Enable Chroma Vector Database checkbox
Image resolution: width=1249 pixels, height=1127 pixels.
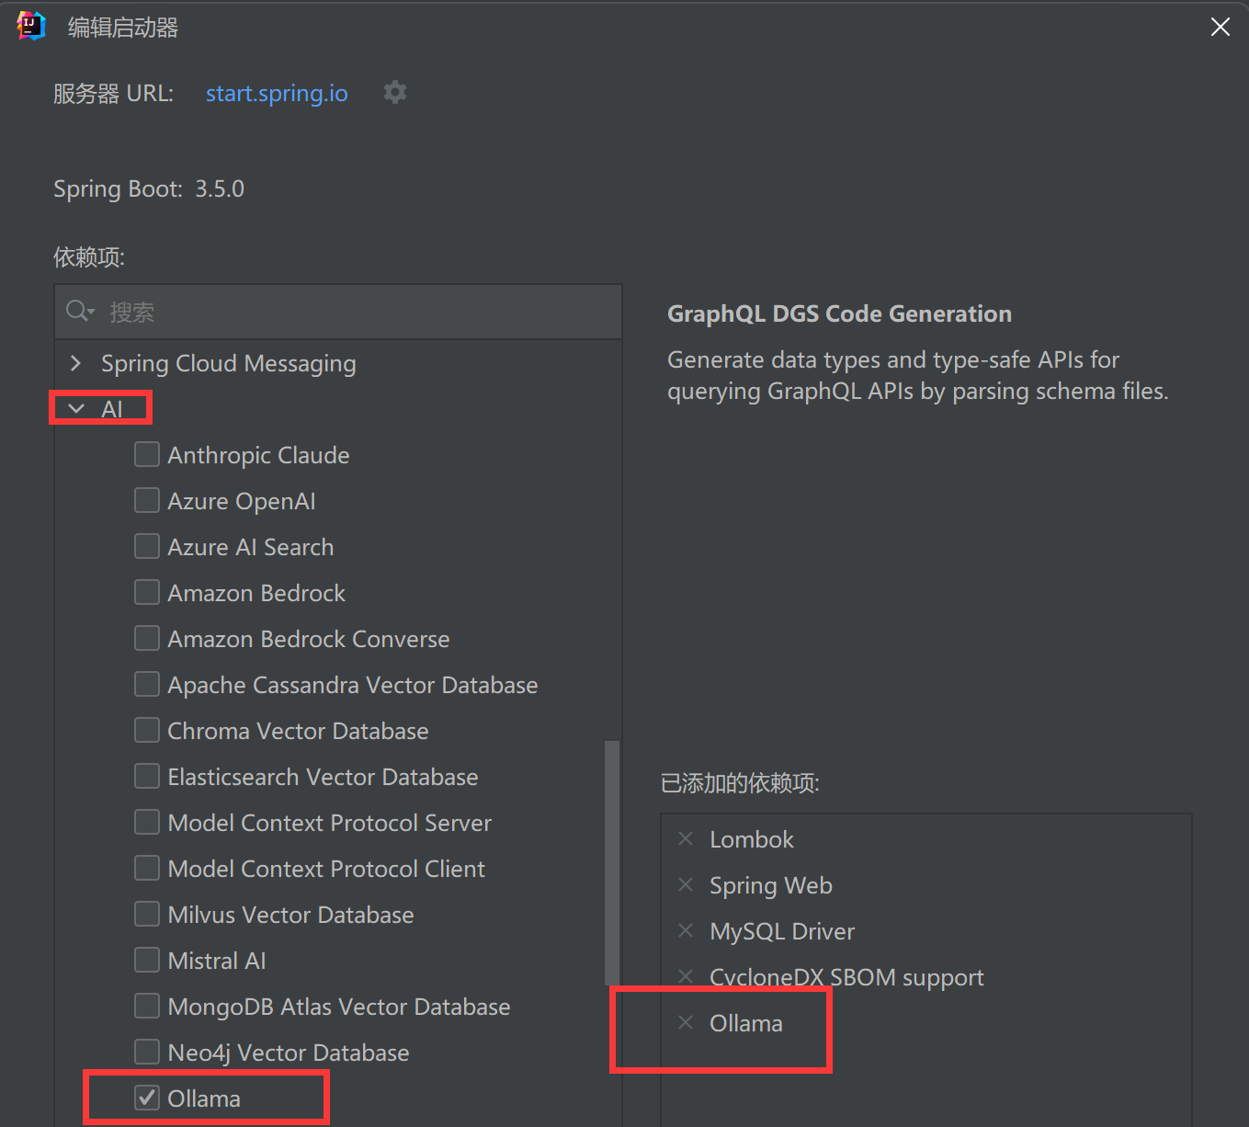[147, 730]
